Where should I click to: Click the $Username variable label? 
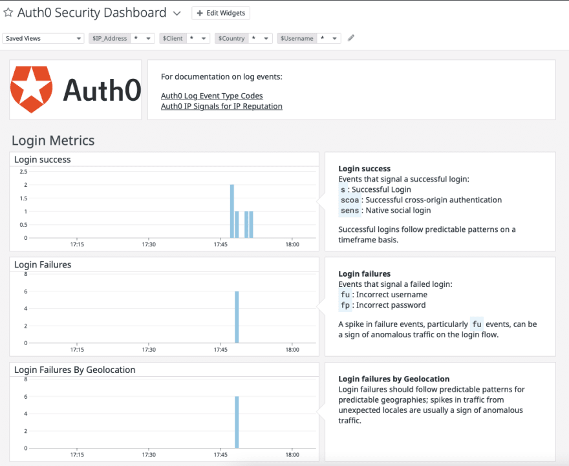[x=297, y=38]
